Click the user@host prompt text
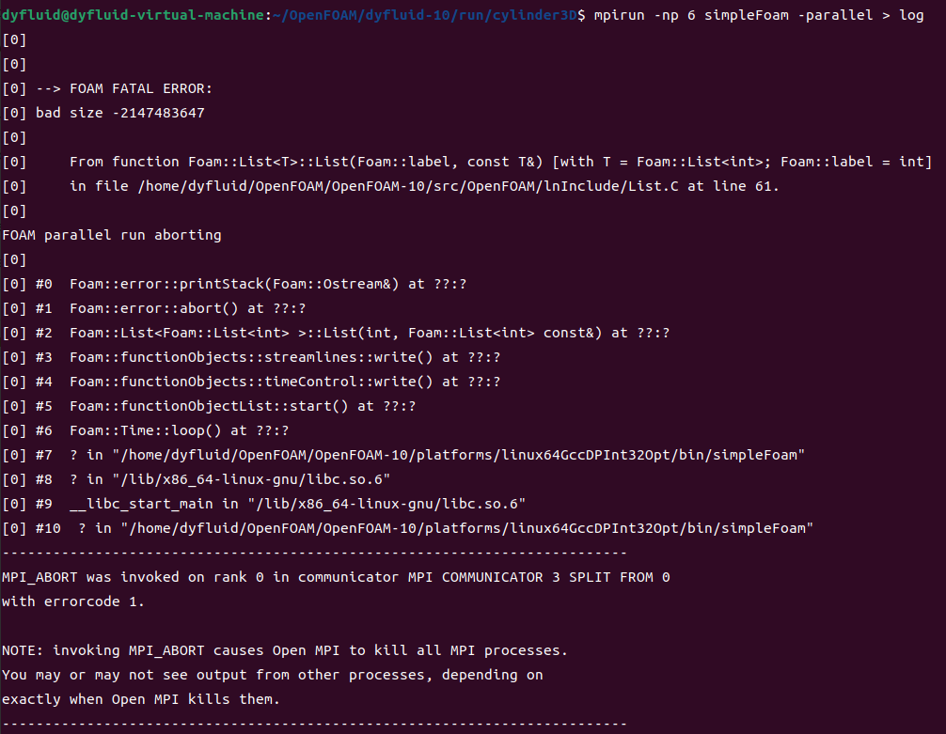 coord(134,16)
